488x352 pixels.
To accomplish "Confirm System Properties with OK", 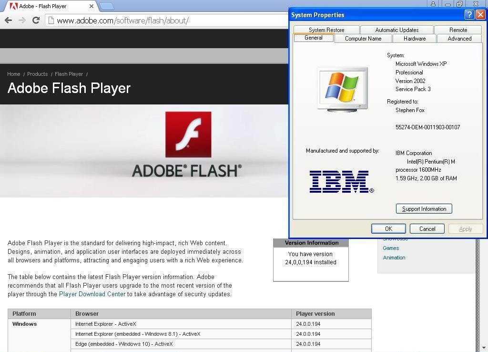I will [x=388, y=228].
